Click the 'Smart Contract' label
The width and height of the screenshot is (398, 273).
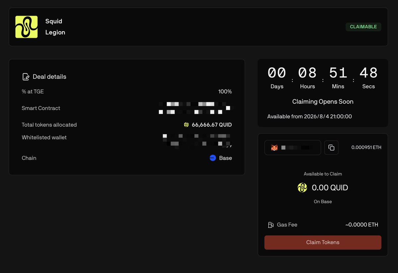[x=41, y=108]
